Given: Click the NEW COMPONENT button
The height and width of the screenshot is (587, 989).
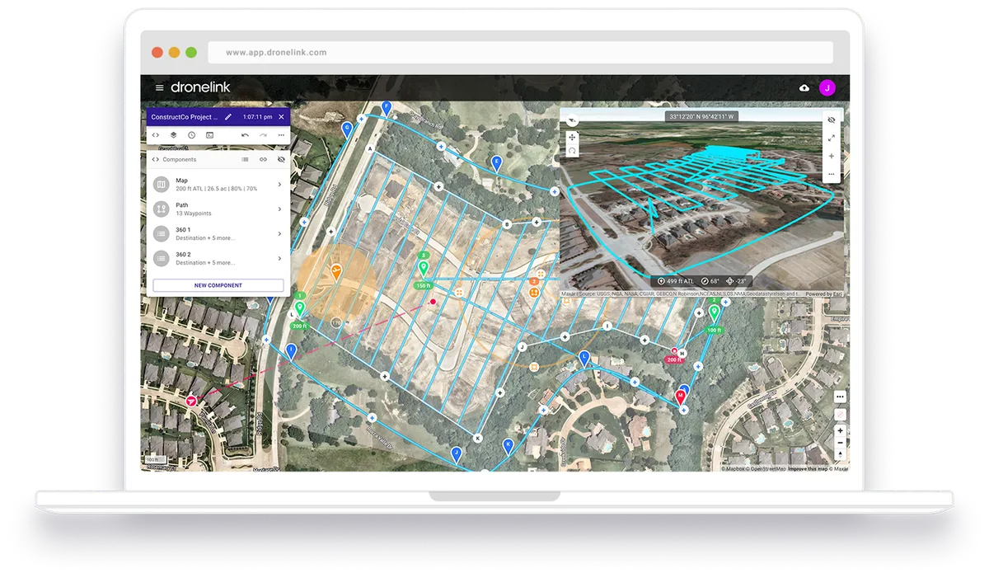Looking at the screenshot, I should (x=218, y=285).
